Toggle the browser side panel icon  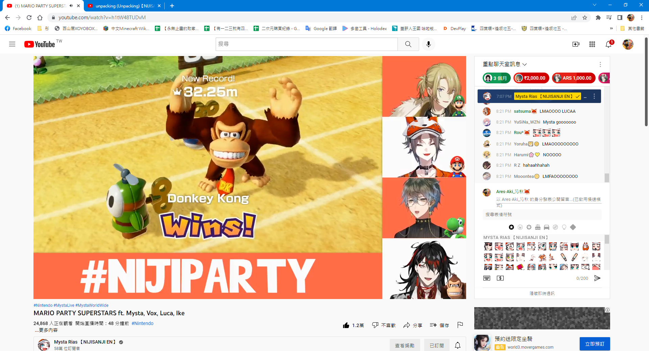pos(620,18)
